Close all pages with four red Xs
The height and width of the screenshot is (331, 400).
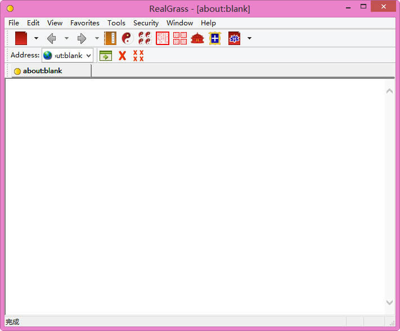pos(138,55)
